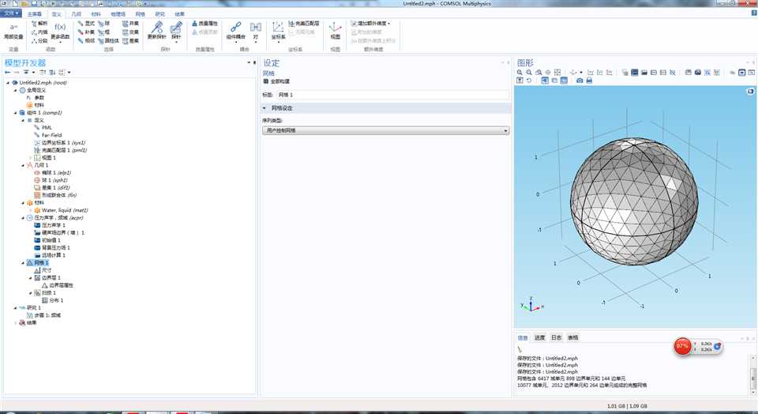Zoom out using graphics toolbar magnifier
758x414 pixels.
[529, 72]
